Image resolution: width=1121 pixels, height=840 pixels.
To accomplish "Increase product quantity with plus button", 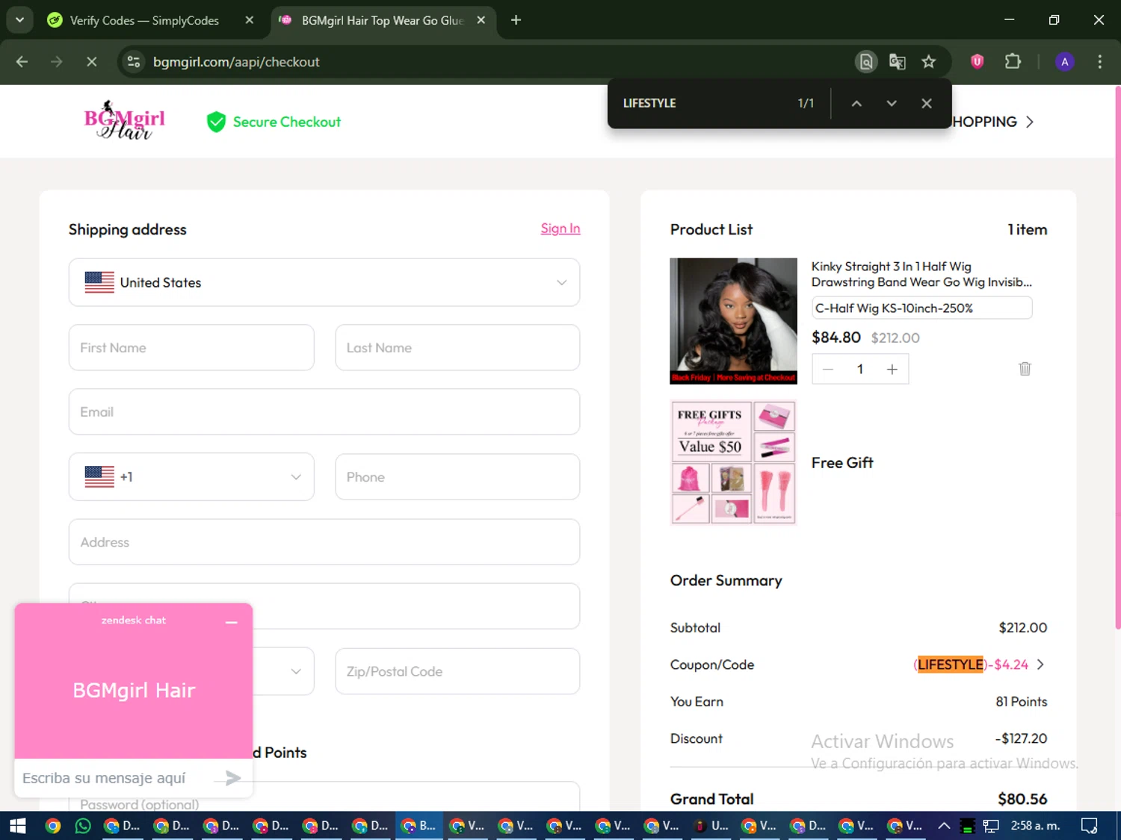I will point(892,369).
